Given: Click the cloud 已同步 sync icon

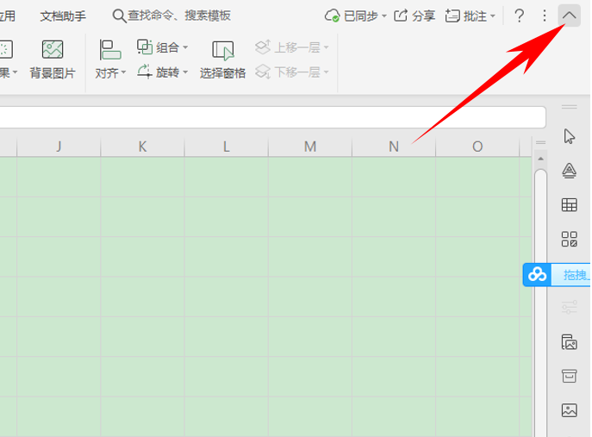Looking at the screenshot, I should [333, 16].
